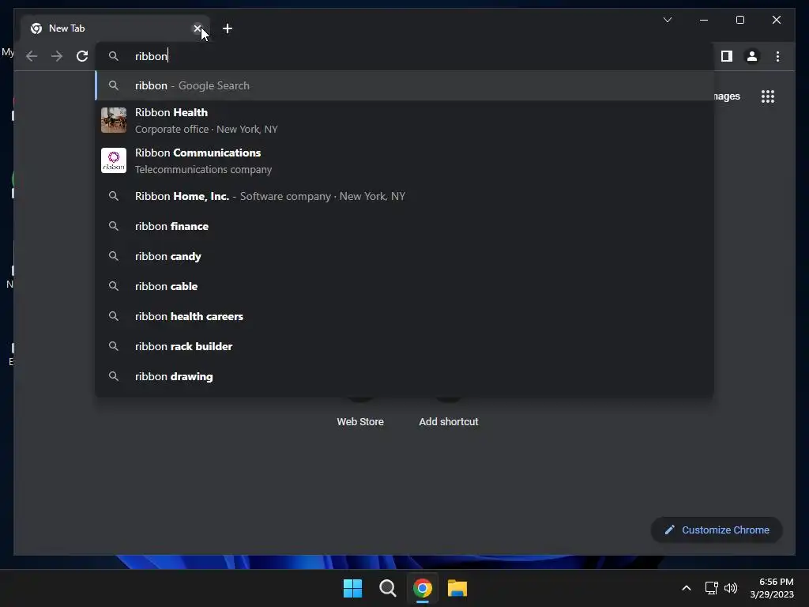Open the tab search chevron

tap(667, 20)
